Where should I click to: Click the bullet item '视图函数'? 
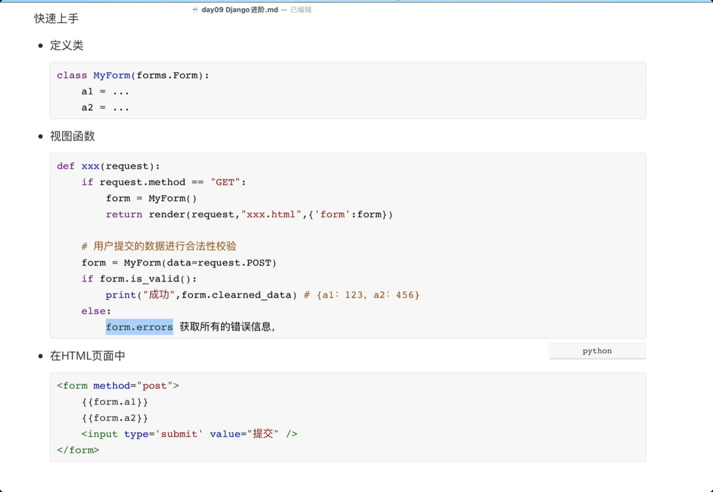(72, 136)
